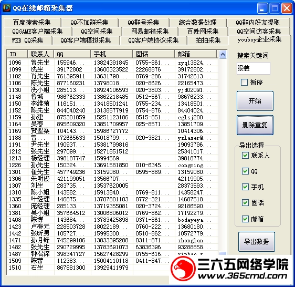Viewport: 295px width, 287px height.
Task: Click QQ number 875301059
Action: pos(71,117)
